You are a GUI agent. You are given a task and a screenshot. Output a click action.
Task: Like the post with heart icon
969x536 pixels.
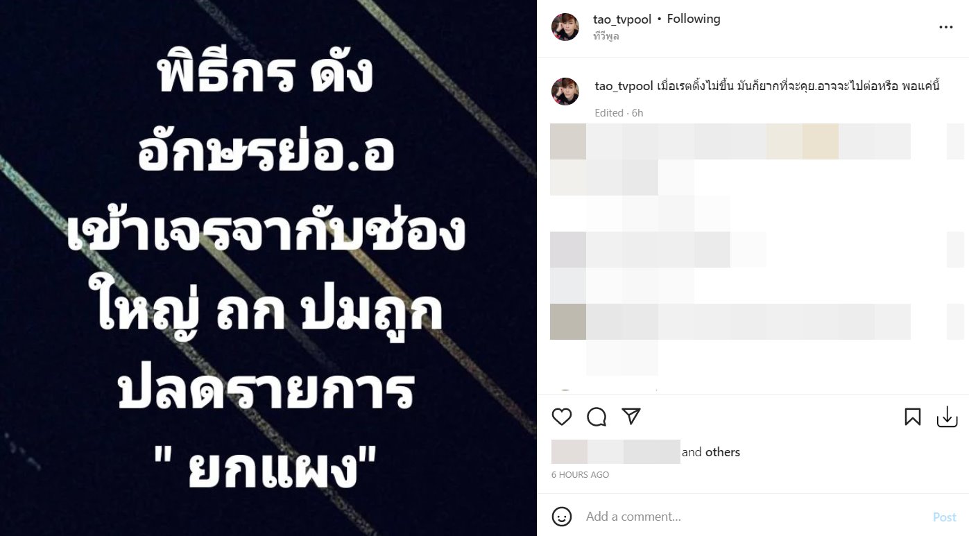point(562,417)
